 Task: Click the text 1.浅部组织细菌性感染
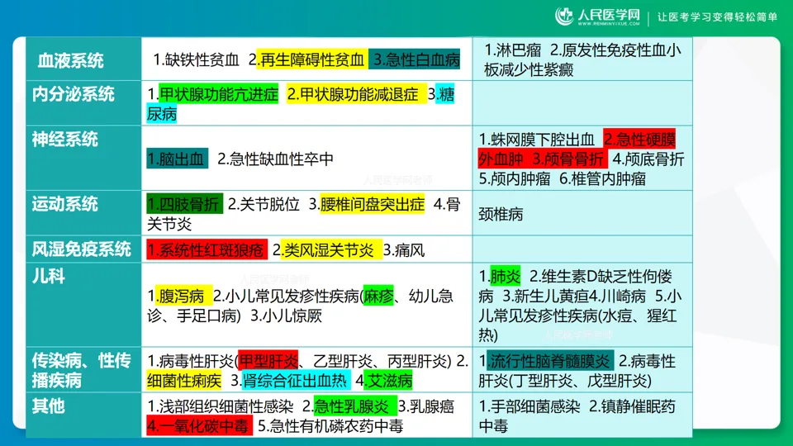coord(221,406)
